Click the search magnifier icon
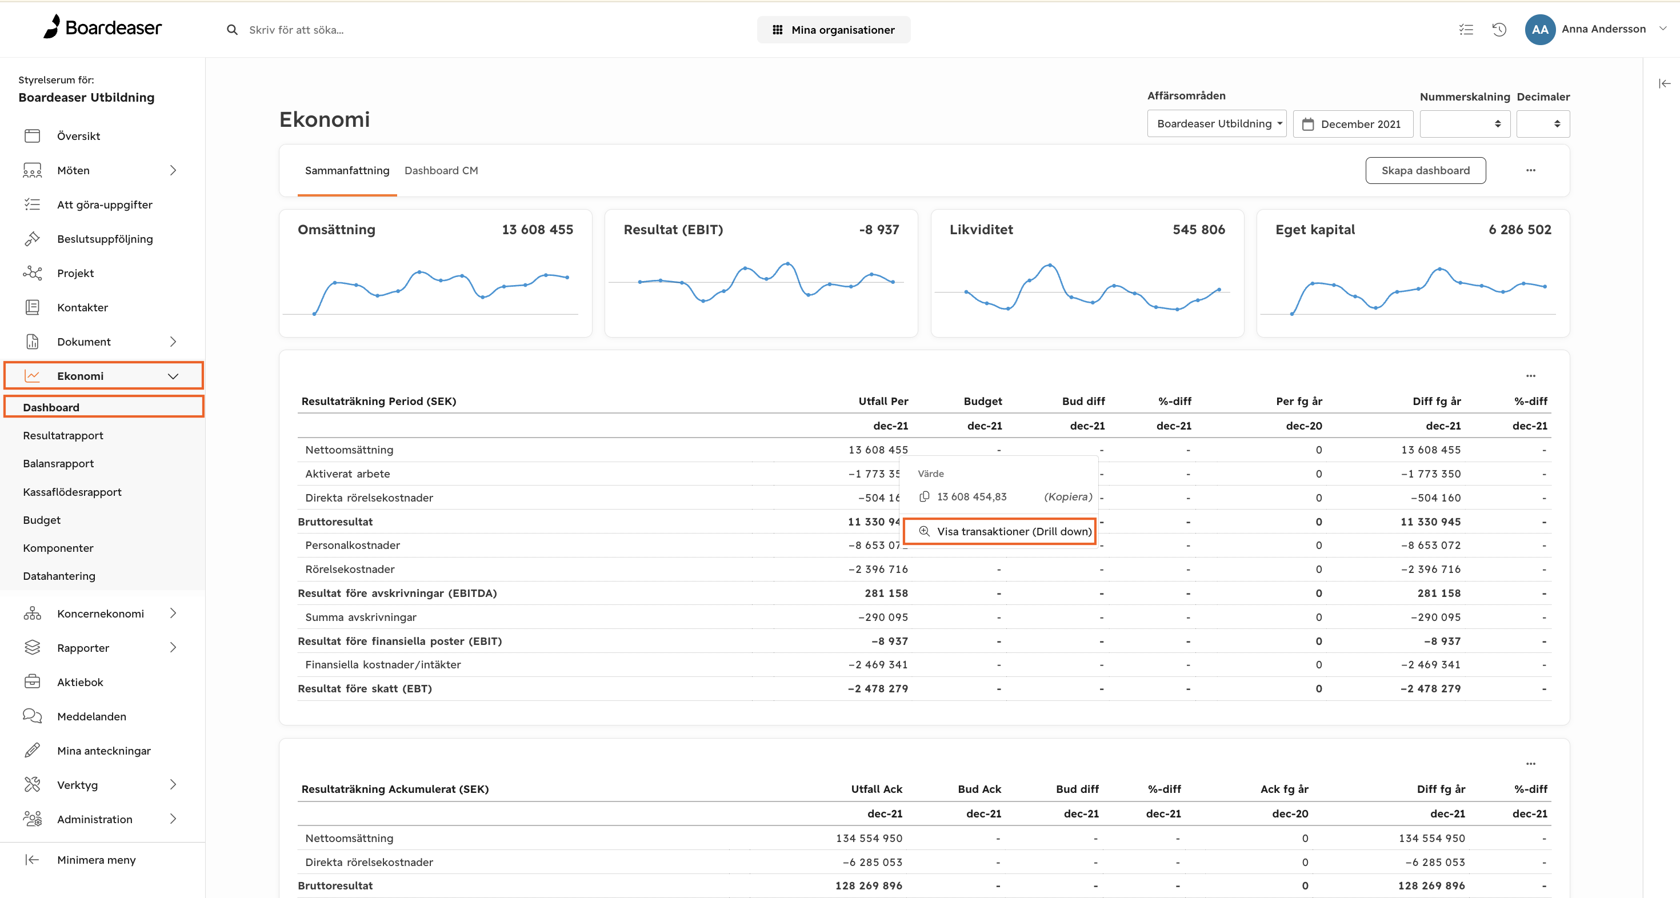 coord(231,30)
